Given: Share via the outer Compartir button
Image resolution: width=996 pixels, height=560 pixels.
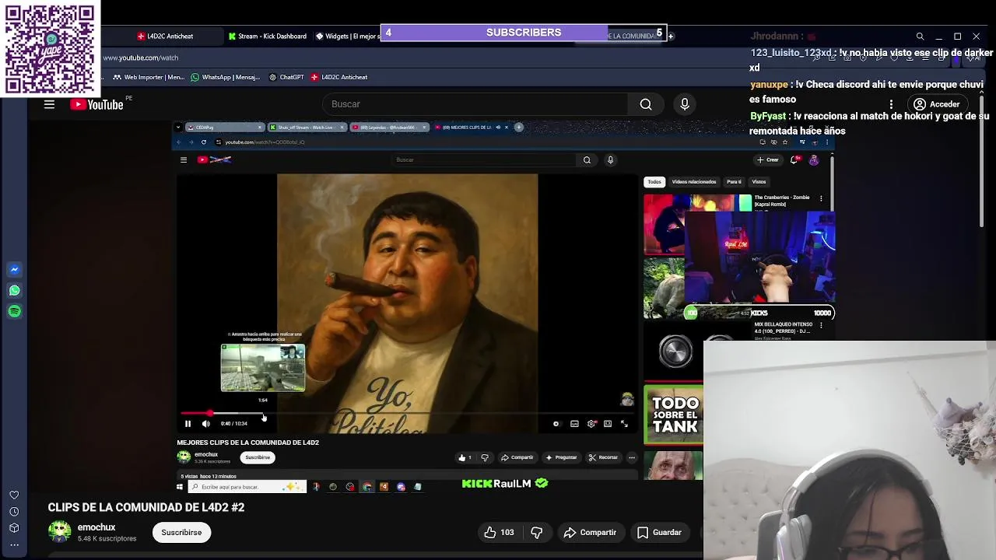Looking at the screenshot, I should pyautogui.click(x=590, y=533).
